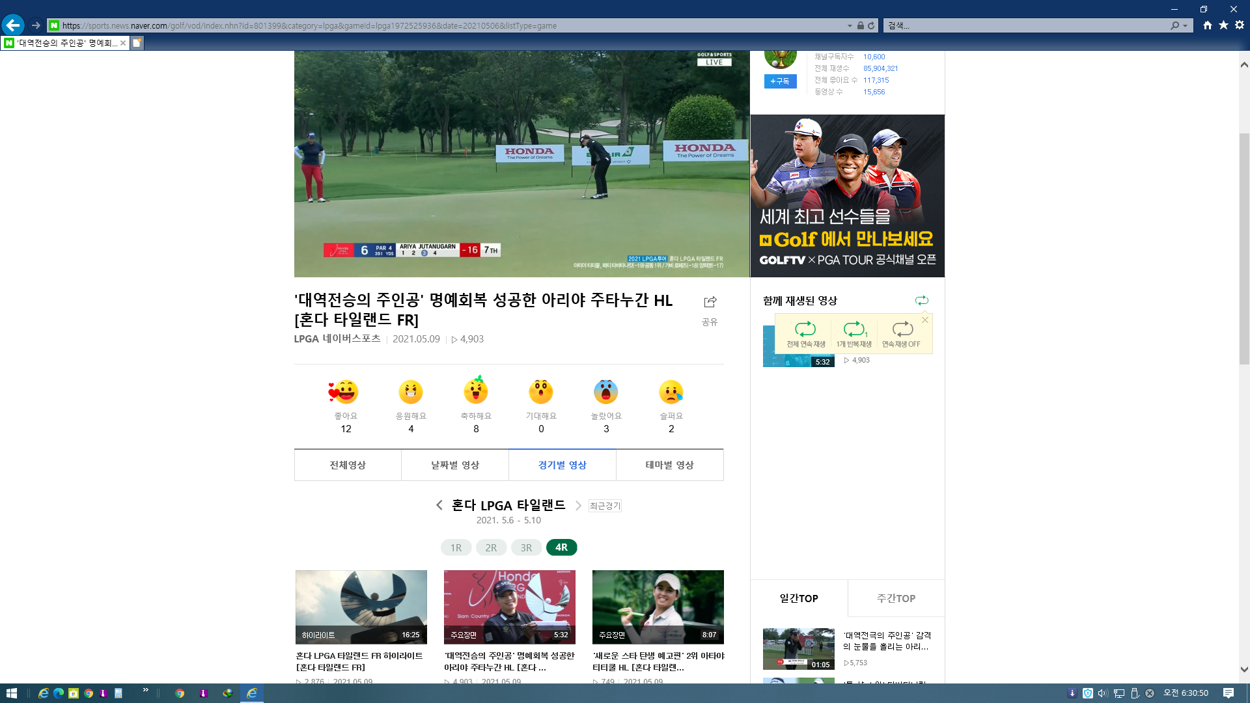Click the volume speaker tray icon

coord(1102,693)
